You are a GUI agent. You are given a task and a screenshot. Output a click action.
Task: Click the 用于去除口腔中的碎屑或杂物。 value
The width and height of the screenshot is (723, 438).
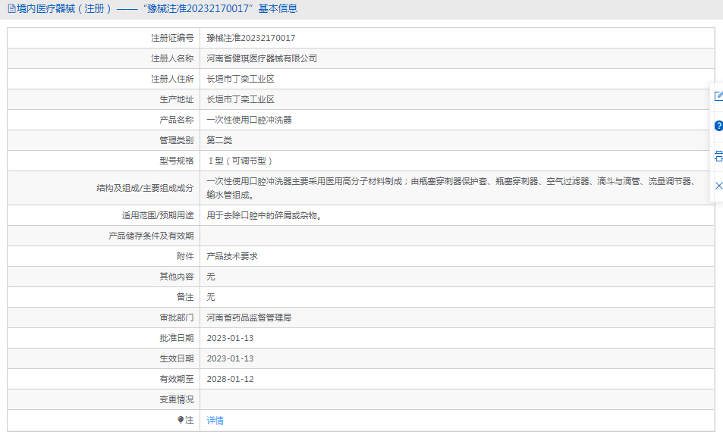[264, 215]
